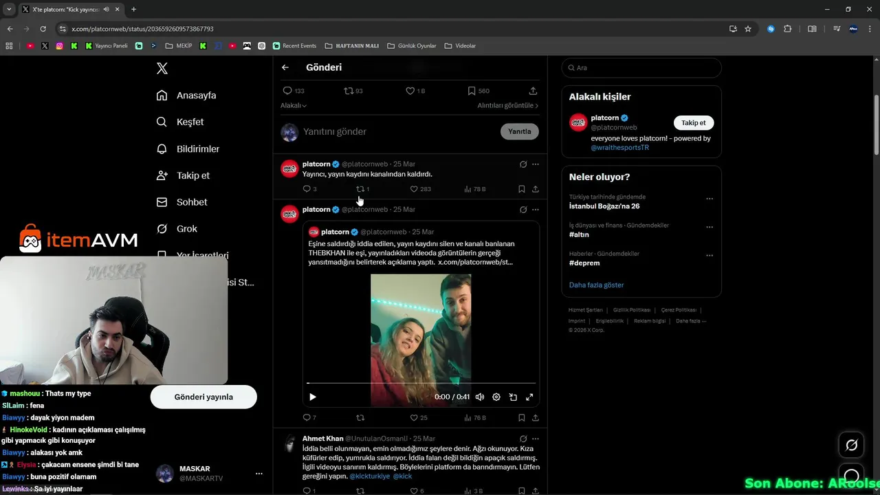Open options for #deprem trend

coord(709,255)
